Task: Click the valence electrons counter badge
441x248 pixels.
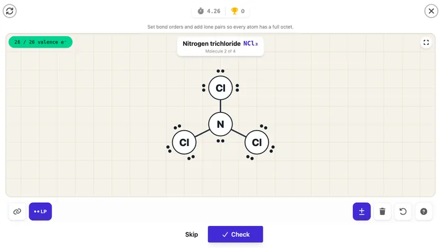Action: pos(40,42)
